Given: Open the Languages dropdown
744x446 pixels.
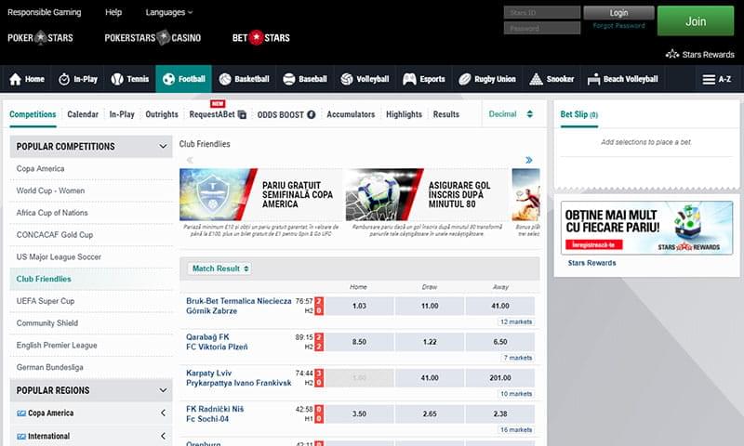Looking at the screenshot, I should tap(169, 12).
